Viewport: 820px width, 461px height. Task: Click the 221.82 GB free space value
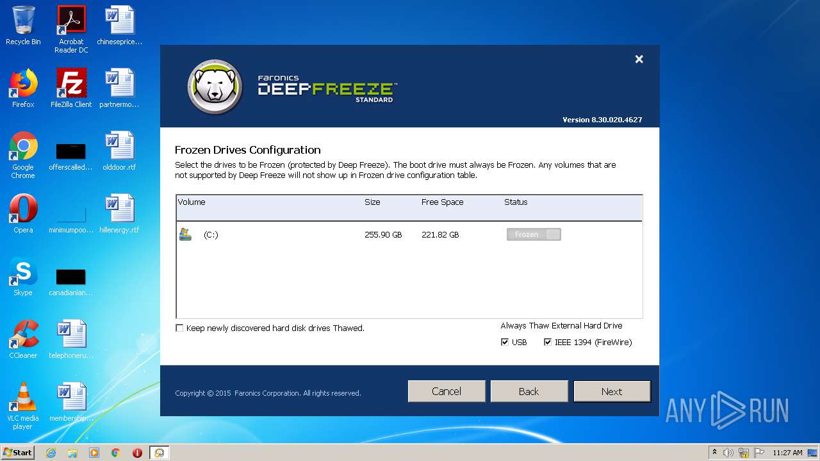pos(440,235)
